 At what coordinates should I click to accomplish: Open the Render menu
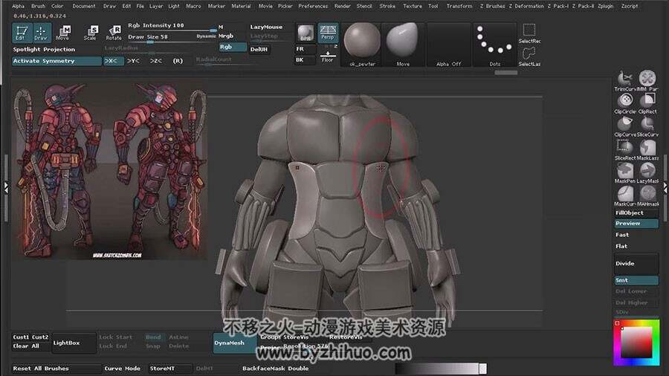(x=342, y=6)
